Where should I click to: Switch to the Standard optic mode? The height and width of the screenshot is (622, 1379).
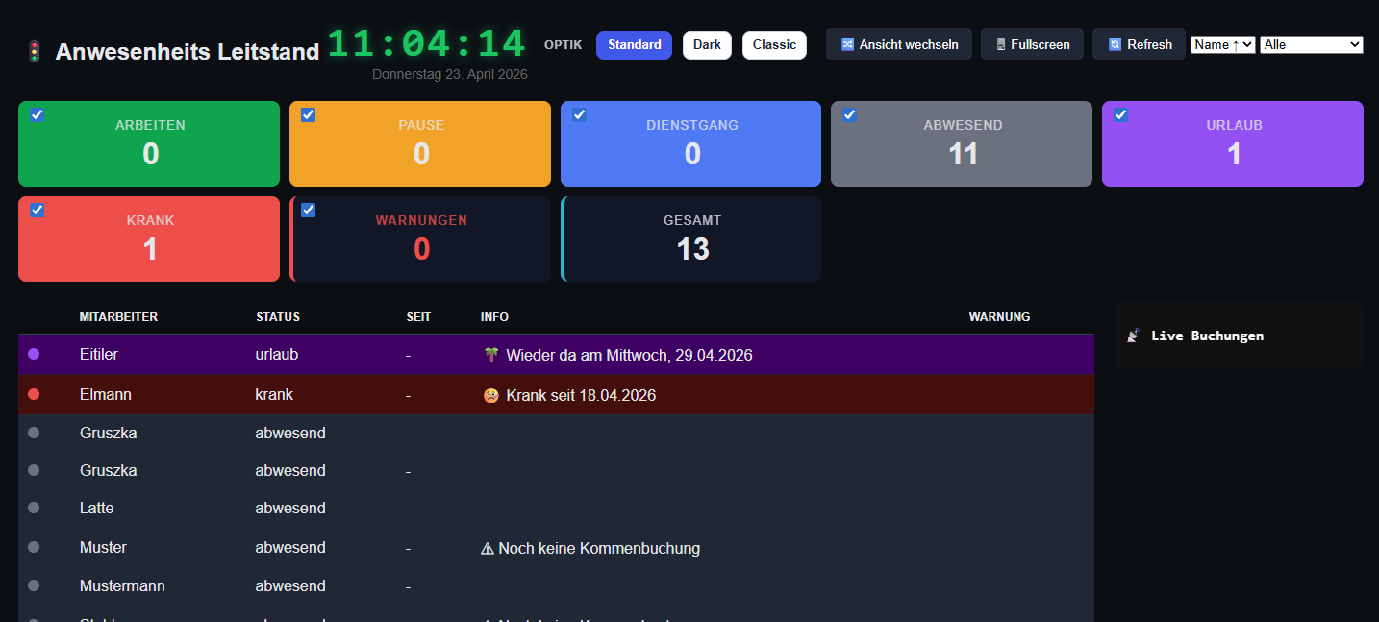point(634,44)
